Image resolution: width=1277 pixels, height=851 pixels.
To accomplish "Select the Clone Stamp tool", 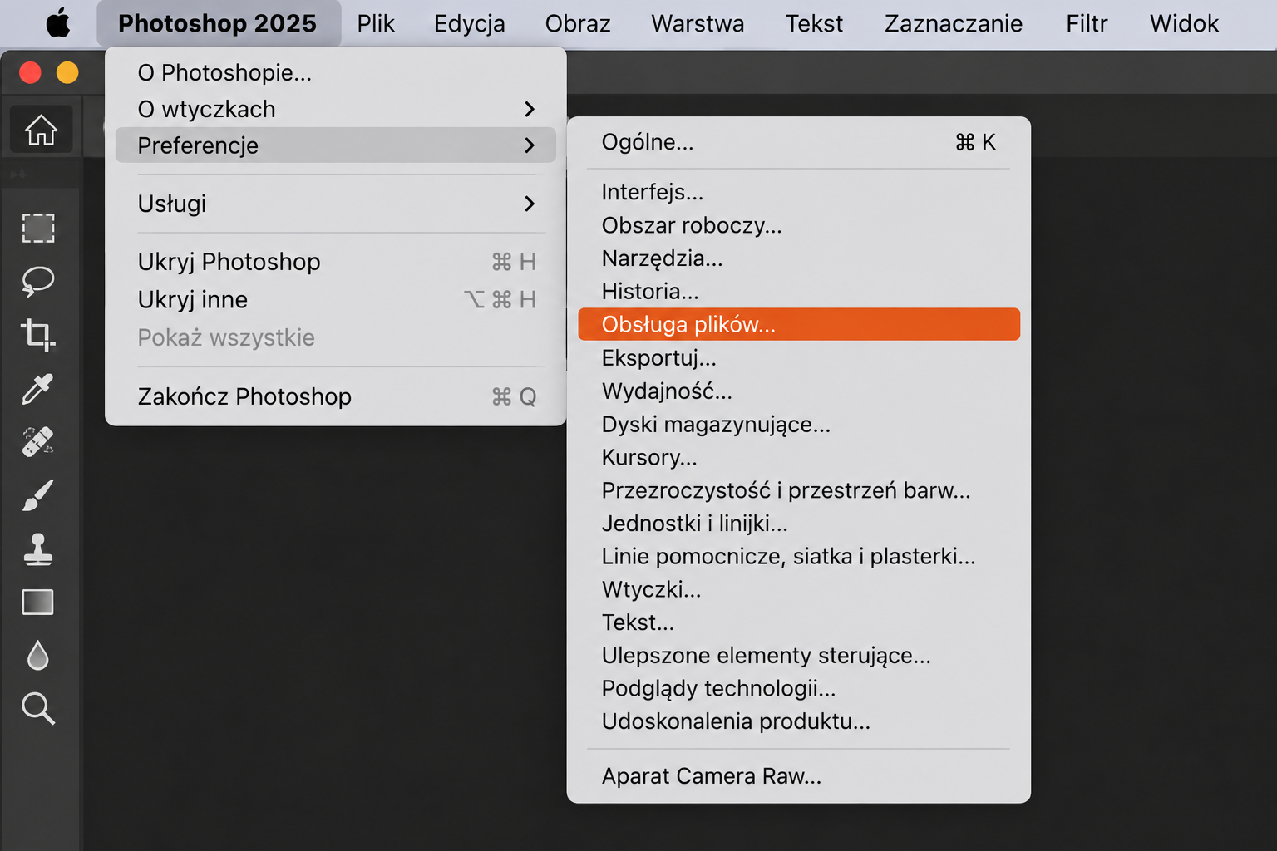I will click(38, 548).
